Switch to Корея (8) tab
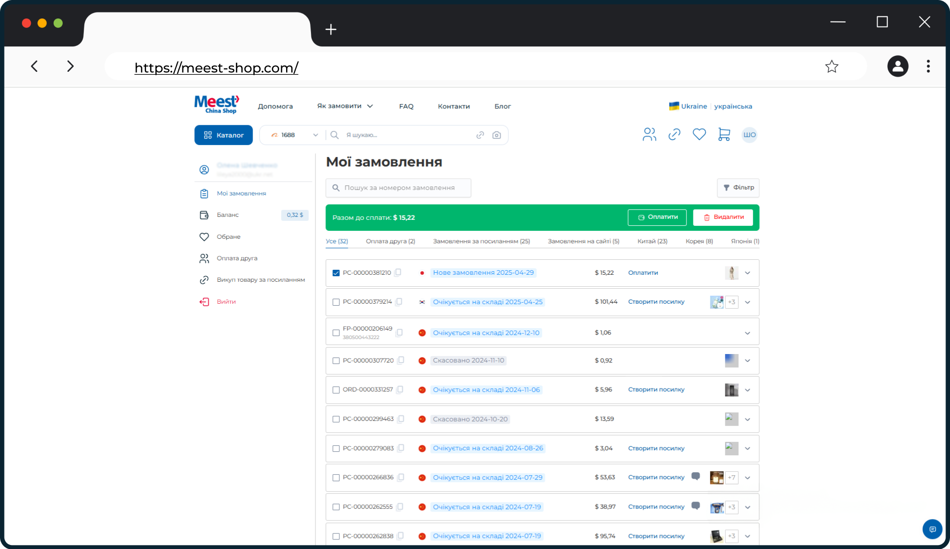 click(699, 241)
